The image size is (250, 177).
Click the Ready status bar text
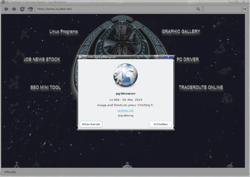point(10,172)
